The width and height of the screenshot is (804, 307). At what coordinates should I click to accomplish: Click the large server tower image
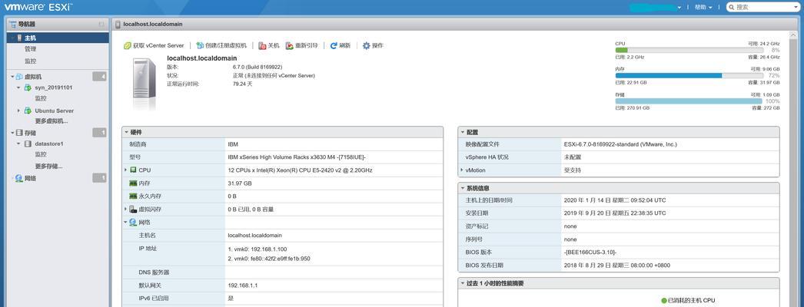[144, 78]
